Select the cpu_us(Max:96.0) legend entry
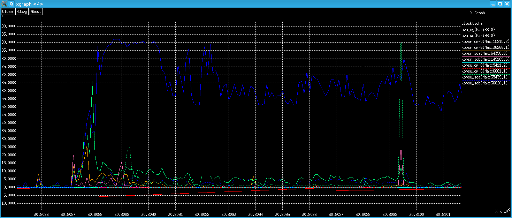Image resolution: width=512 pixels, height=218 pixels. 478,36
